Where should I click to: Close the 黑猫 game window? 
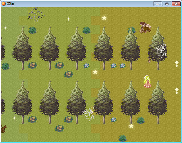click(x=176, y=4)
